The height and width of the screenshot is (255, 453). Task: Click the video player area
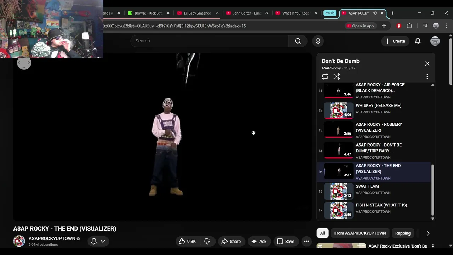click(163, 137)
